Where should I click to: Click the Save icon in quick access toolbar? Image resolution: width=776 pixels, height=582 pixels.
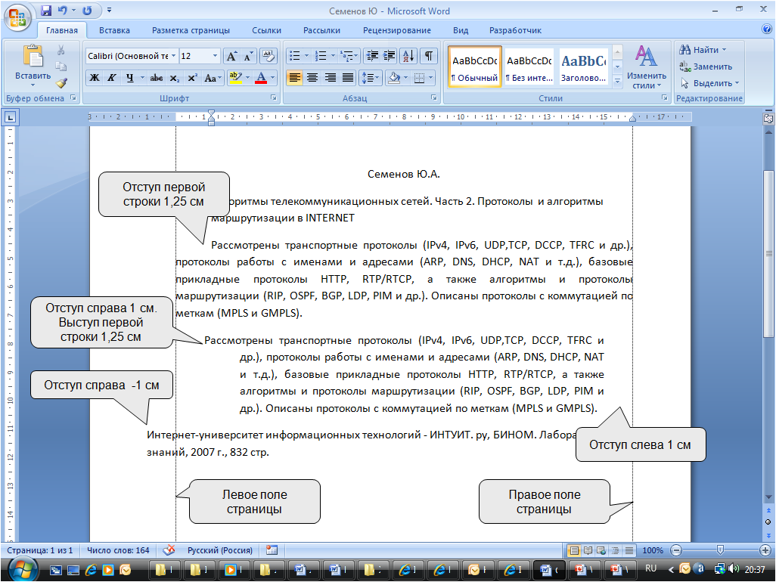46,11
